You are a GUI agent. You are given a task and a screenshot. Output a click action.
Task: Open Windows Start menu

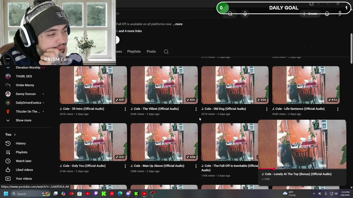[x=6, y=194]
